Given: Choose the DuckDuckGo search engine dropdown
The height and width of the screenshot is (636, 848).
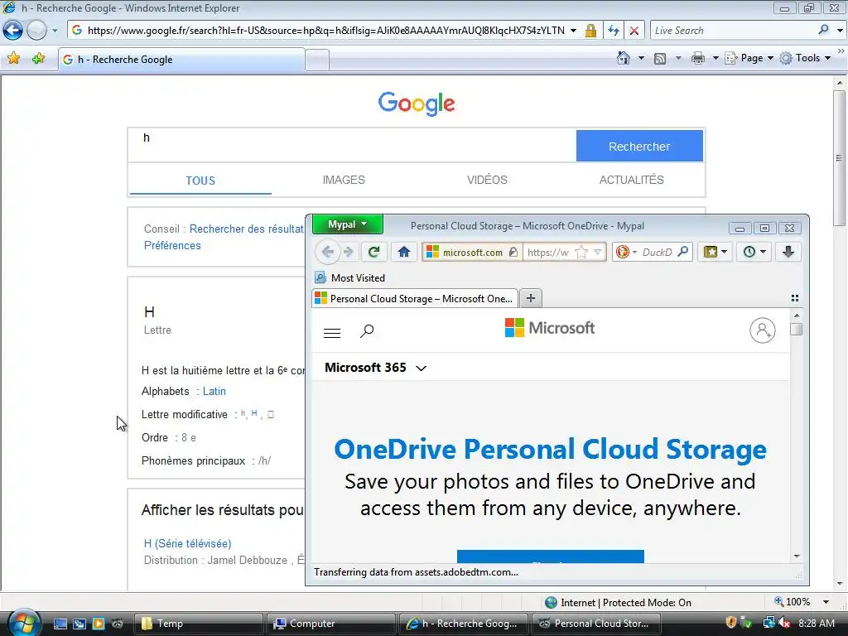Looking at the screenshot, I should [x=626, y=252].
